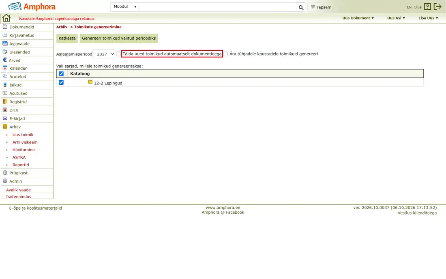Click the Arved euro icon
Image resolution: width=446 pixels, height=279 pixels.
(5, 60)
